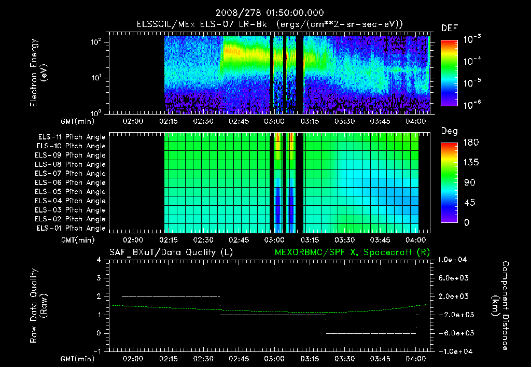Click the 1.0e+04 tick on distance axis
The width and height of the screenshot is (531, 367).
(452, 260)
